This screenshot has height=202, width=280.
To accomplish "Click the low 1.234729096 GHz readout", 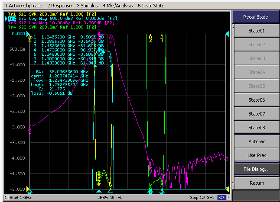I will coord(61,80).
